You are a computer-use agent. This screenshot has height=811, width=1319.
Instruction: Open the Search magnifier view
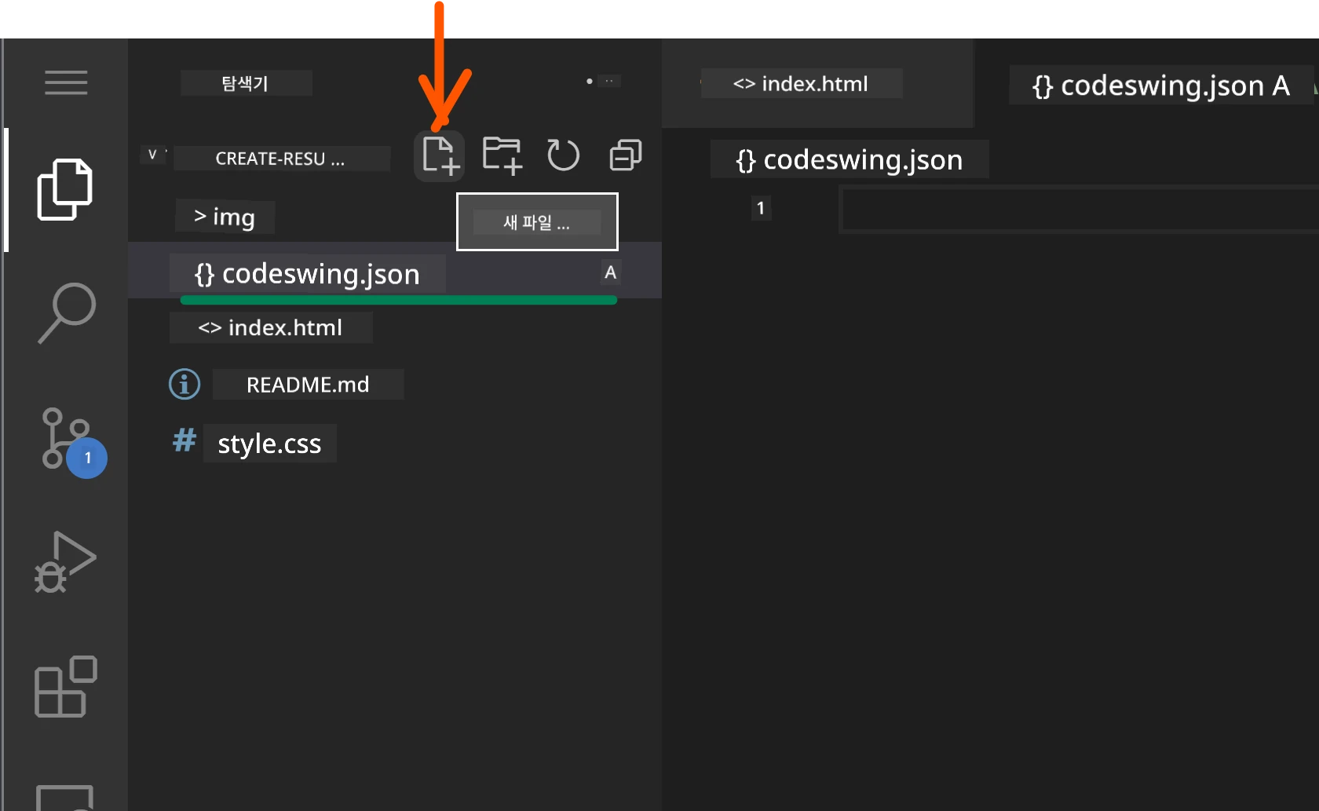click(x=67, y=312)
